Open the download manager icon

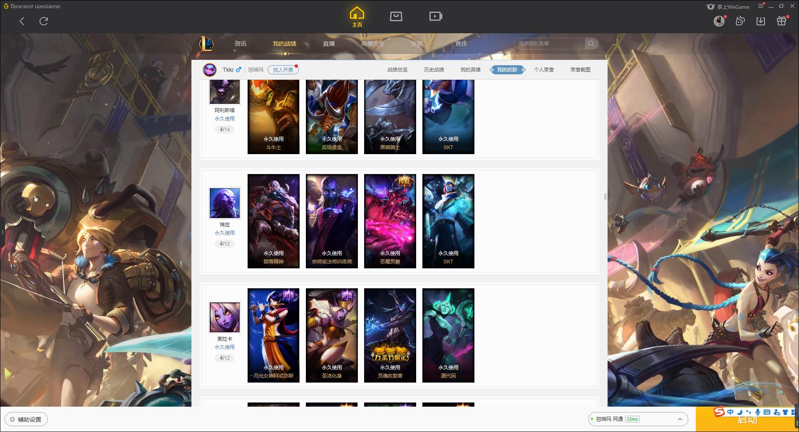[761, 21]
